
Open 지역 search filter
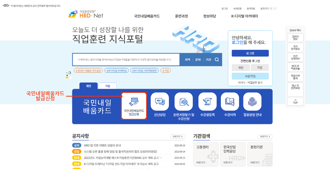187,60
